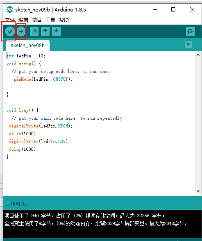Open the 项目 menu
202x241 pixels.
[x=37, y=20]
